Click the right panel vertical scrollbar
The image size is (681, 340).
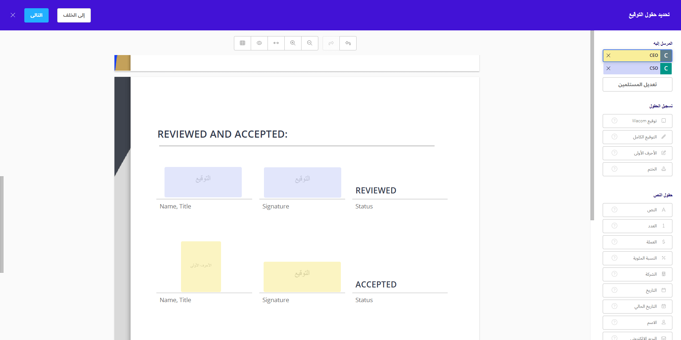coord(592,125)
